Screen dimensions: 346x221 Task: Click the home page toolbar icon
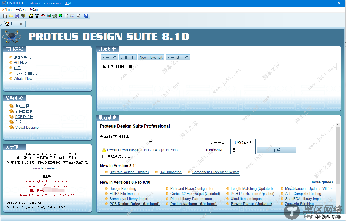tap(31, 16)
